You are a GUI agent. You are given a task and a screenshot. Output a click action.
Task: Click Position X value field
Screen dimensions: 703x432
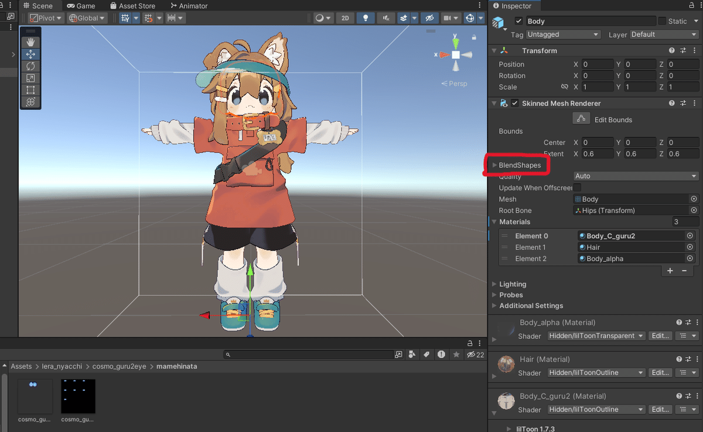[597, 64]
